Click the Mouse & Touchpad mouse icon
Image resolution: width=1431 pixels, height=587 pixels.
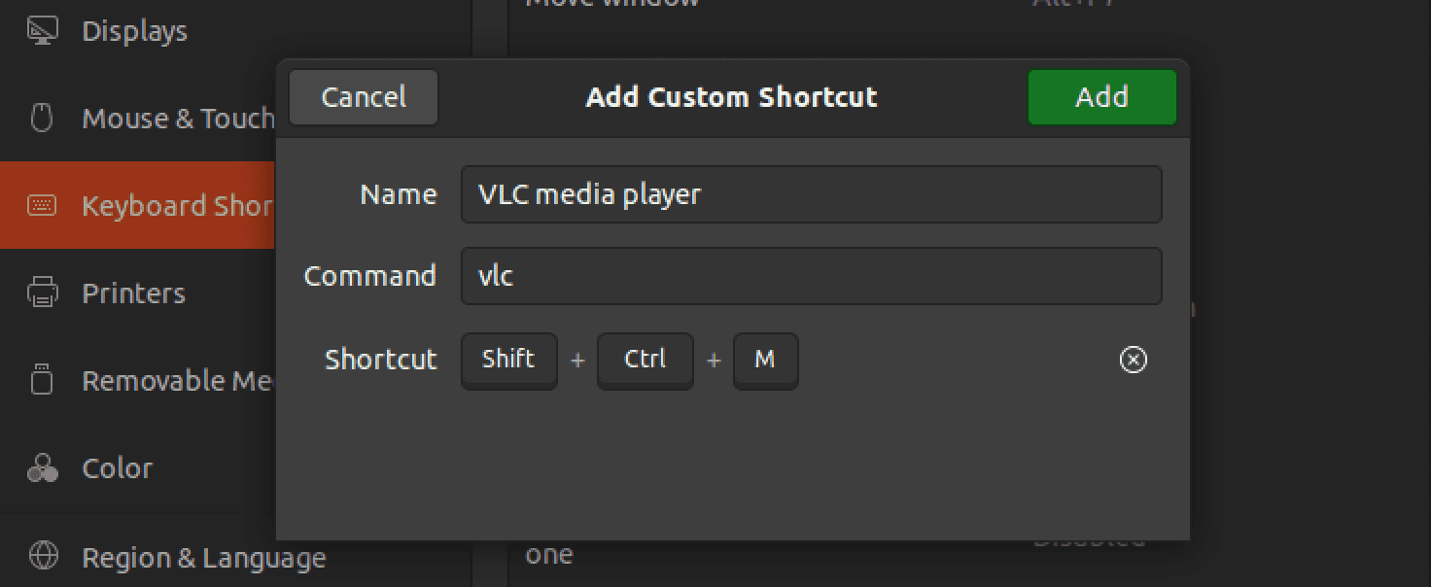42,119
